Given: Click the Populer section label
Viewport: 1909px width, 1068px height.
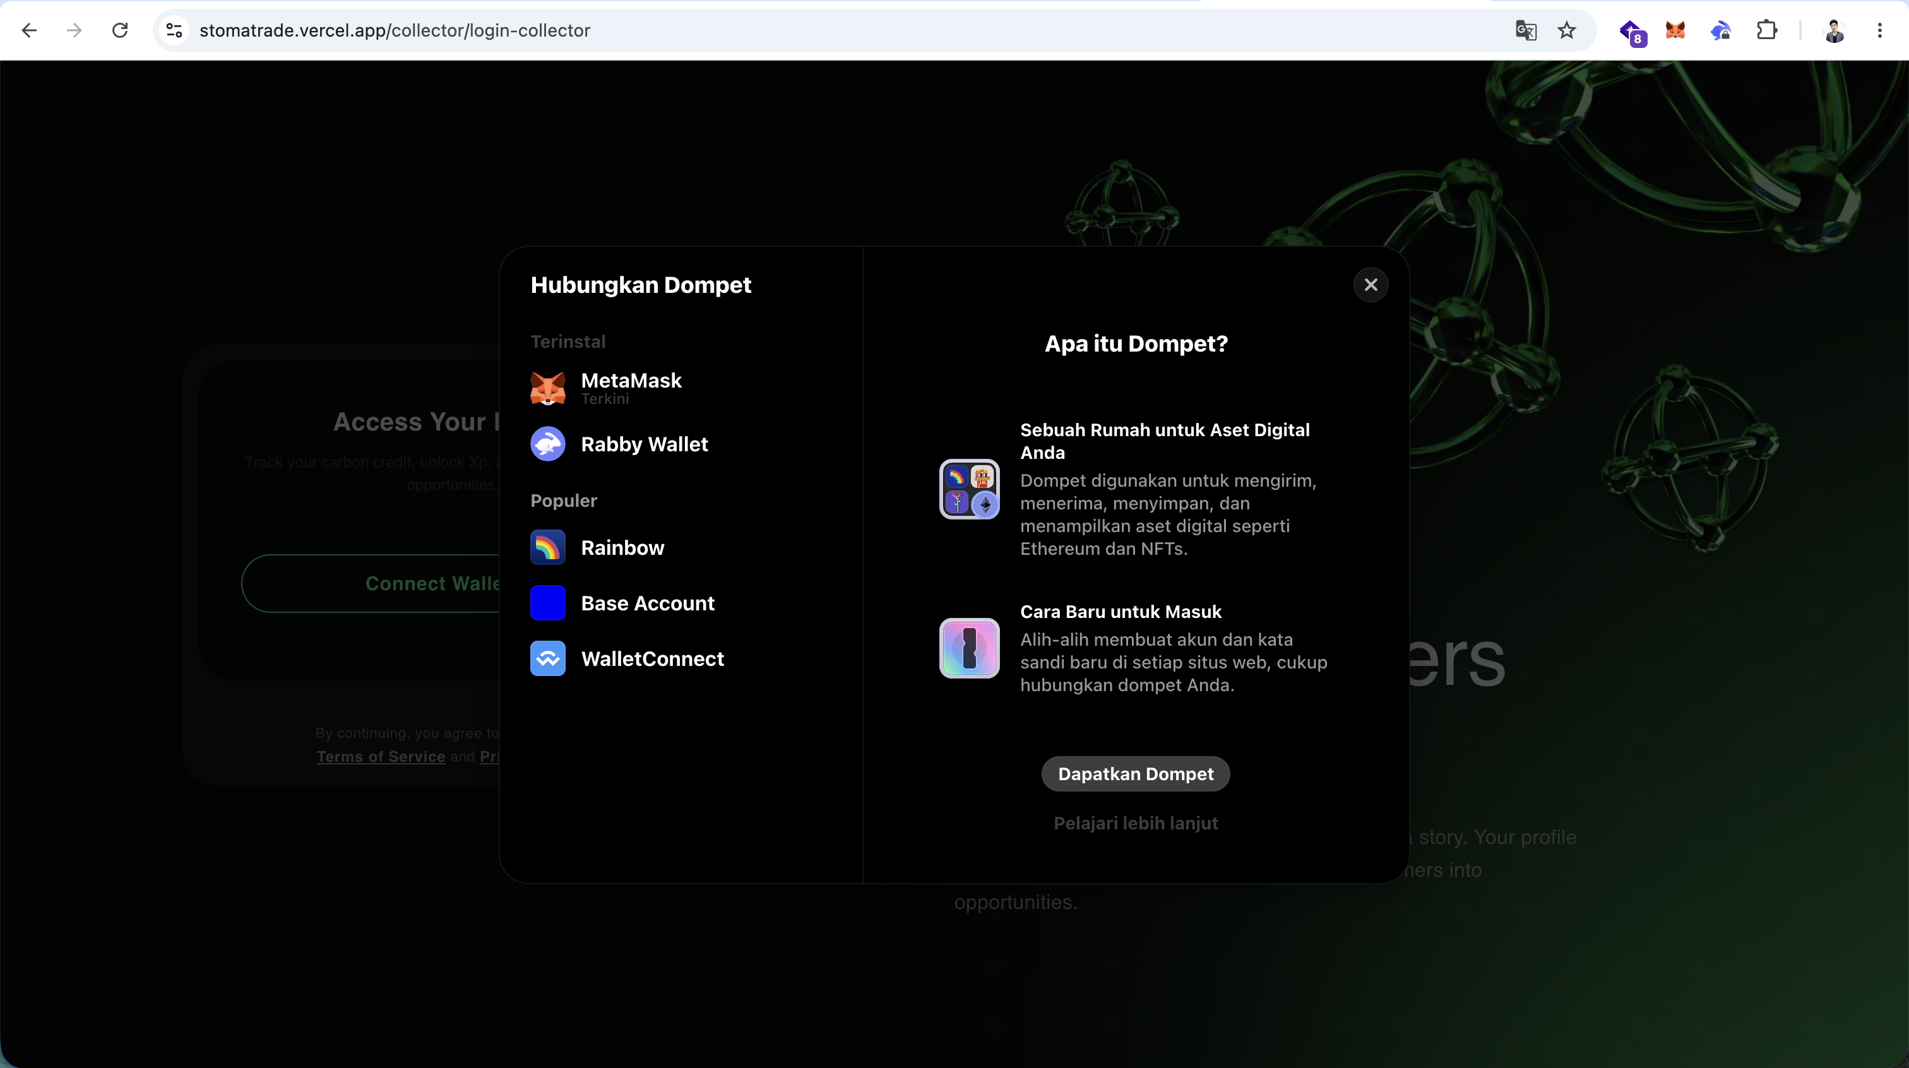Looking at the screenshot, I should pyautogui.click(x=563, y=501).
